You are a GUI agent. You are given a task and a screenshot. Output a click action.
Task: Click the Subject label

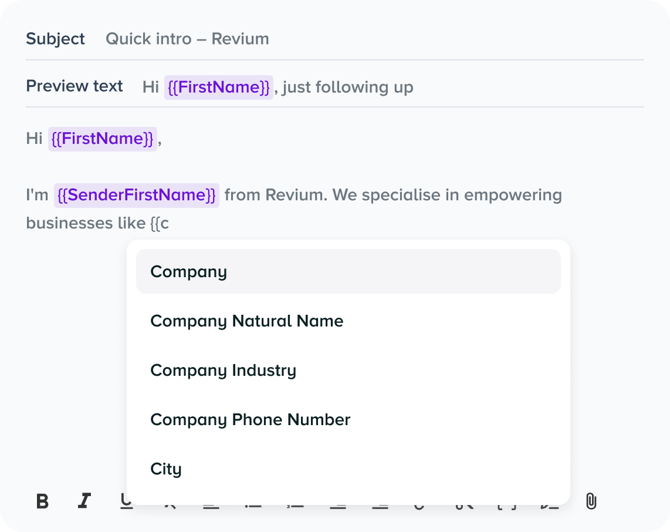coord(56,39)
